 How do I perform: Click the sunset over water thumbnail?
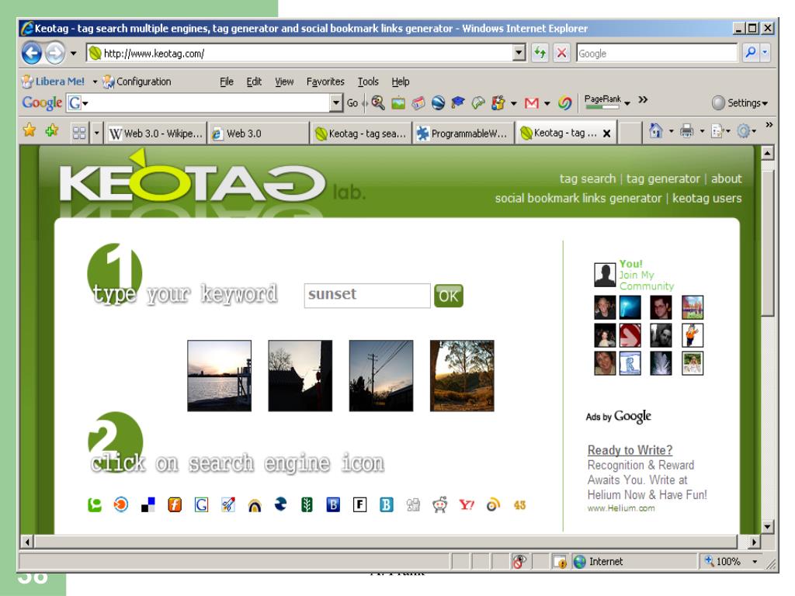(219, 376)
